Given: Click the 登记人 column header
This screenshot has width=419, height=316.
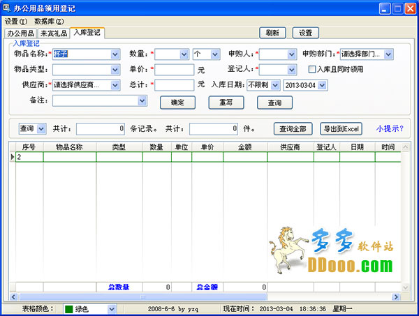Looking at the screenshot, I should pyautogui.click(x=327, y=147).
